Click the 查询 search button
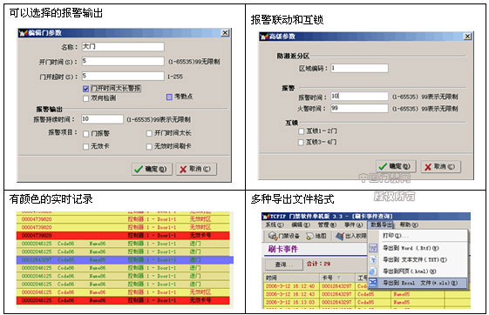The image size is (489, 315). point(283,265)
